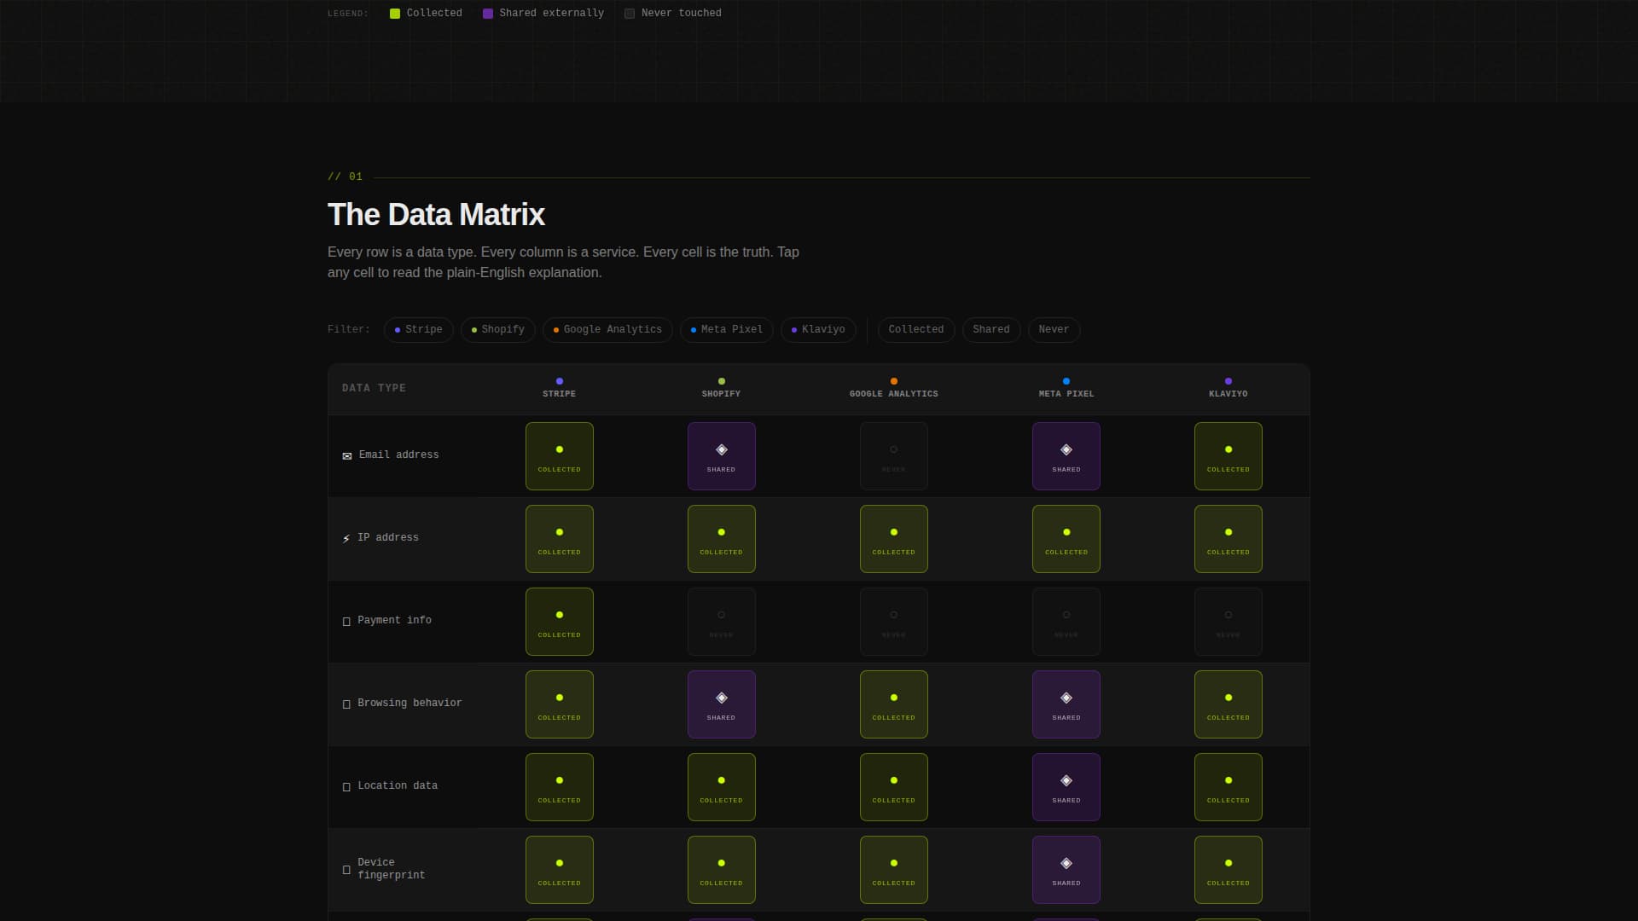The width and height of the screenshot is (1638, 921).
Task: Tap Stripe payment info Collected cell
Action: tap(559, 622)
